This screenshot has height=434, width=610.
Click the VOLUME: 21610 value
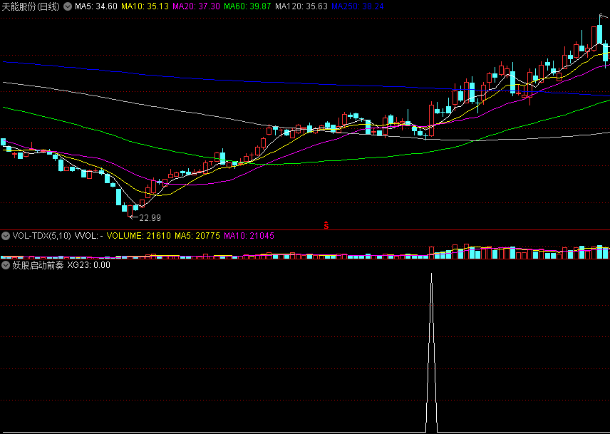point(138,236)
